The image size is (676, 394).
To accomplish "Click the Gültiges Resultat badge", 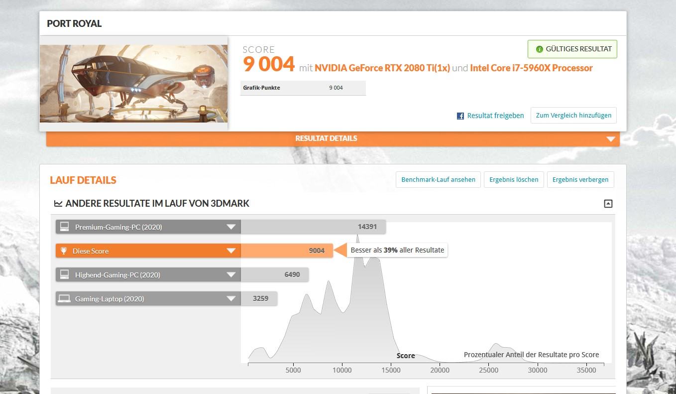I will point(572,49).
